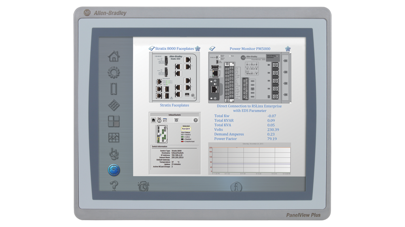The height and width of the screenshot is (227, 405).
Task: Open the PowerMonitor 5000 device image
Action: [x=250, y=78]
